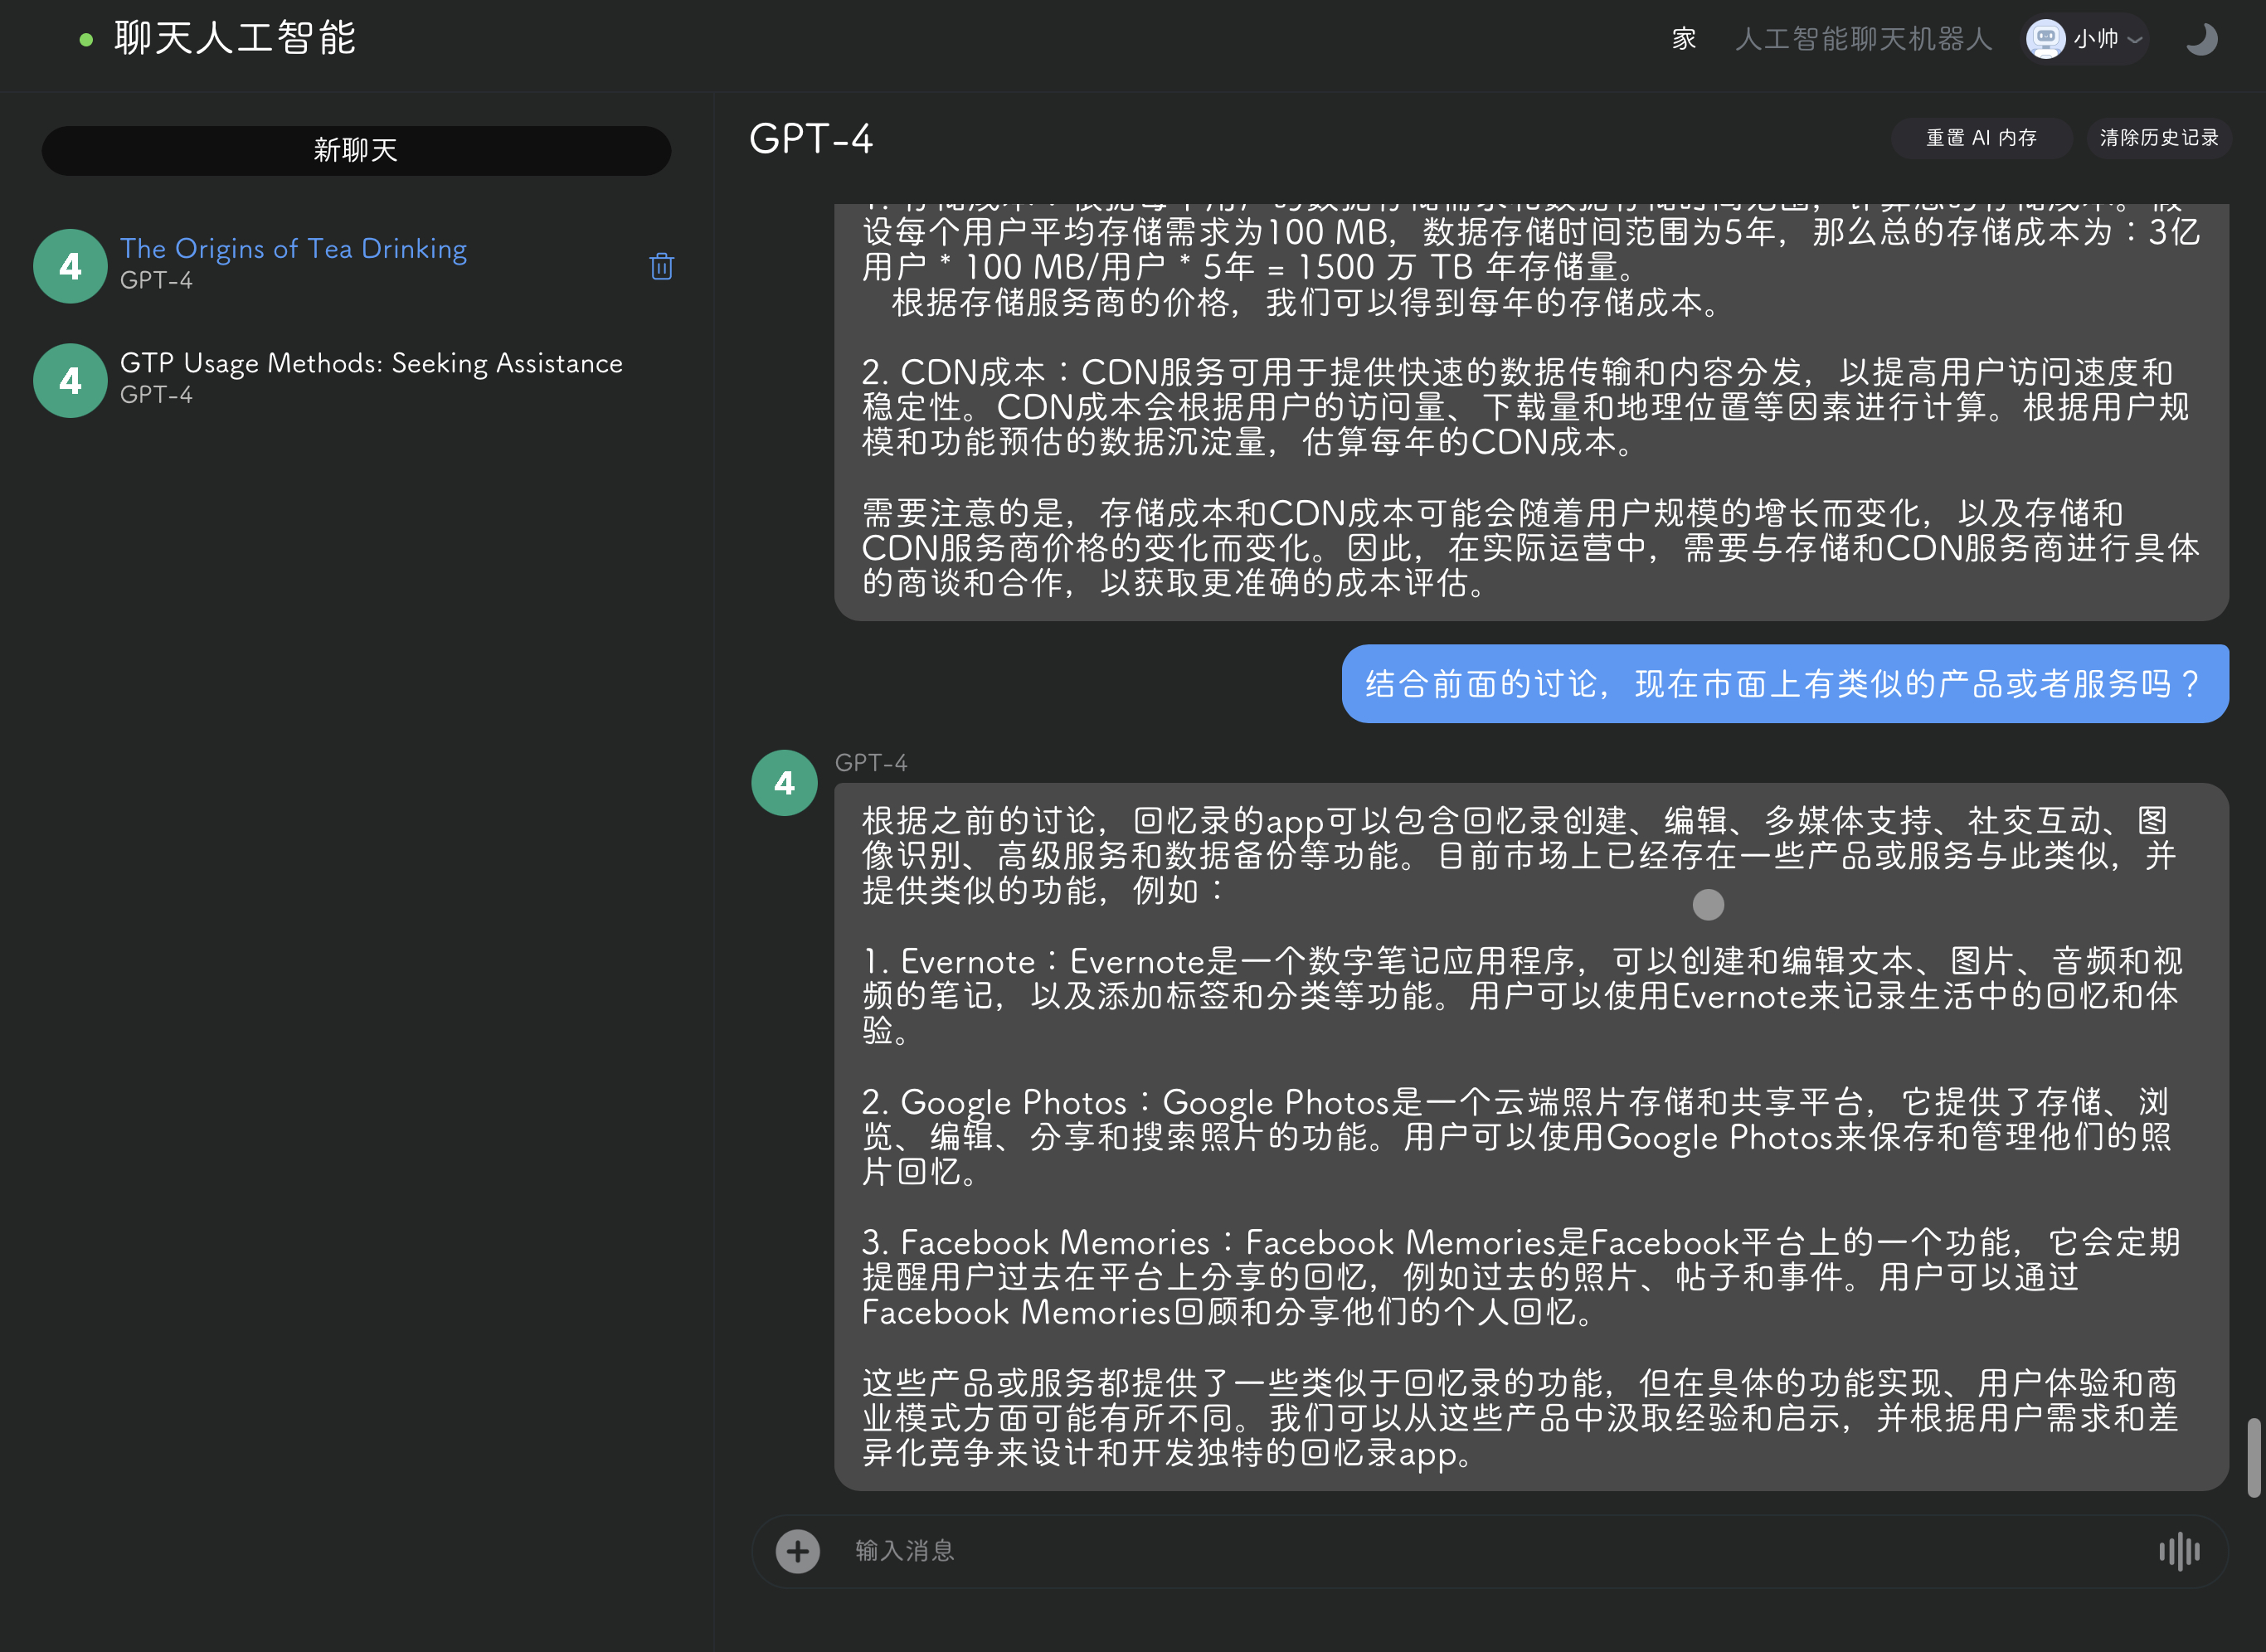
Task: Open the 家 home menu item
Action: coord(1684,40)
